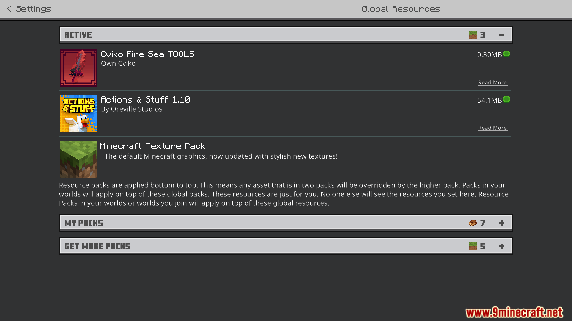
Task: Click the 0.30MB size value
Action: [489, 55]
